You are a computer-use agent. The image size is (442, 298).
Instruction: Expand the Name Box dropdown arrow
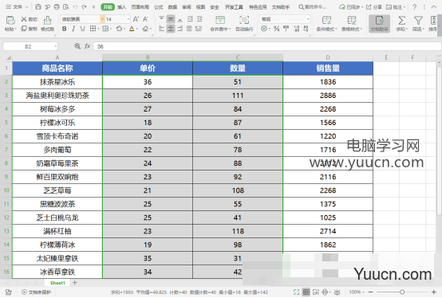tap(56, 46)
